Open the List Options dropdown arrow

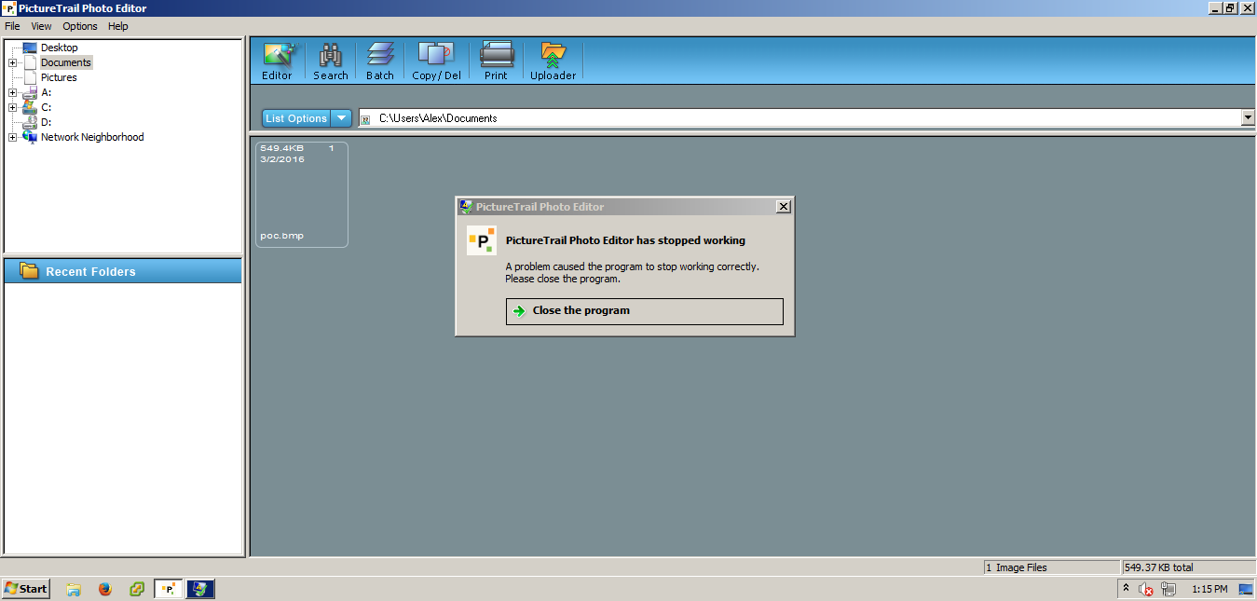[342, 118]
